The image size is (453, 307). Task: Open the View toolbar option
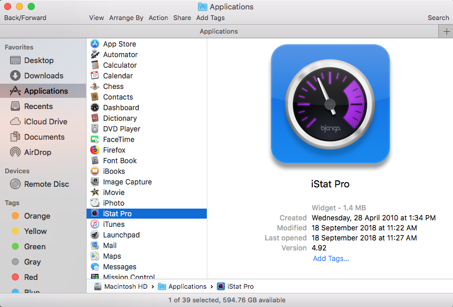[x=96, y=18]
